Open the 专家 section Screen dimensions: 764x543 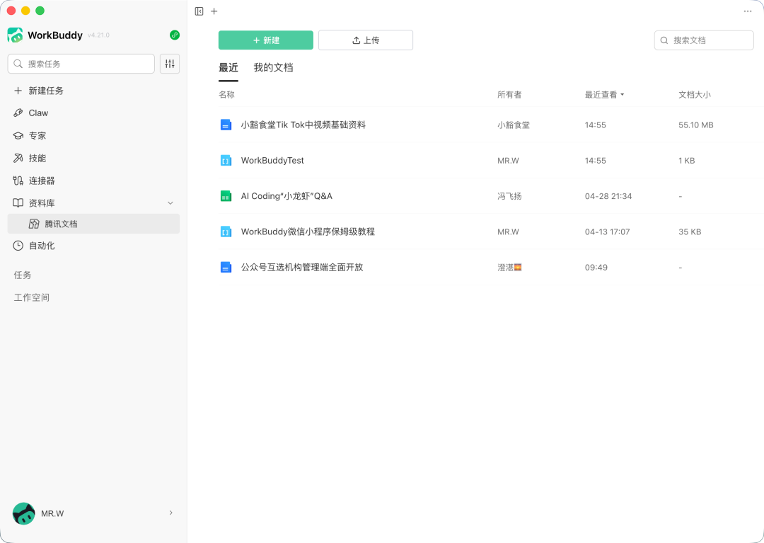[93, 135]
